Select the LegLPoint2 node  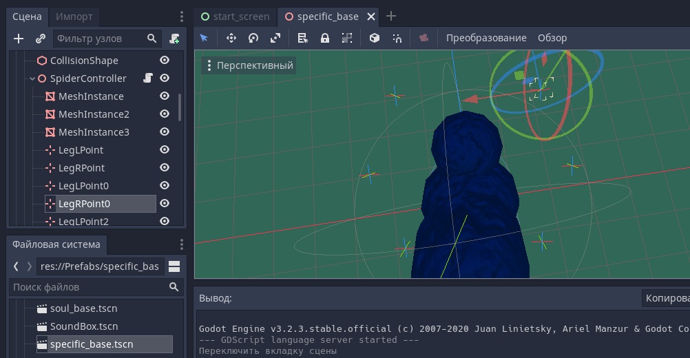tap(83, 221)
